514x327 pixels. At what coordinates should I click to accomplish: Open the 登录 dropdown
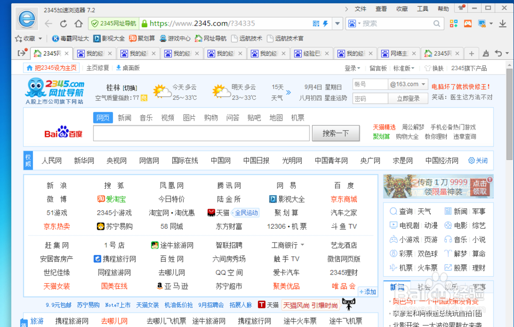pos(353,68)
